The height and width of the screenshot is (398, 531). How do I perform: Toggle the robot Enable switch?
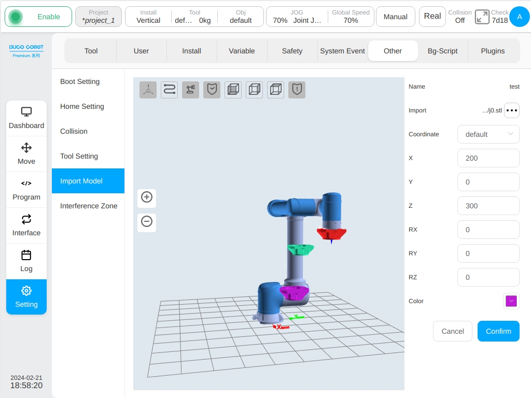[x=38, y=17]
